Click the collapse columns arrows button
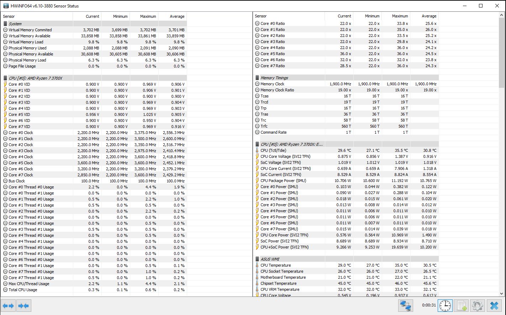The height and width of the screenshot is (315, 506). pyautogui.click(x=23, y=306)
